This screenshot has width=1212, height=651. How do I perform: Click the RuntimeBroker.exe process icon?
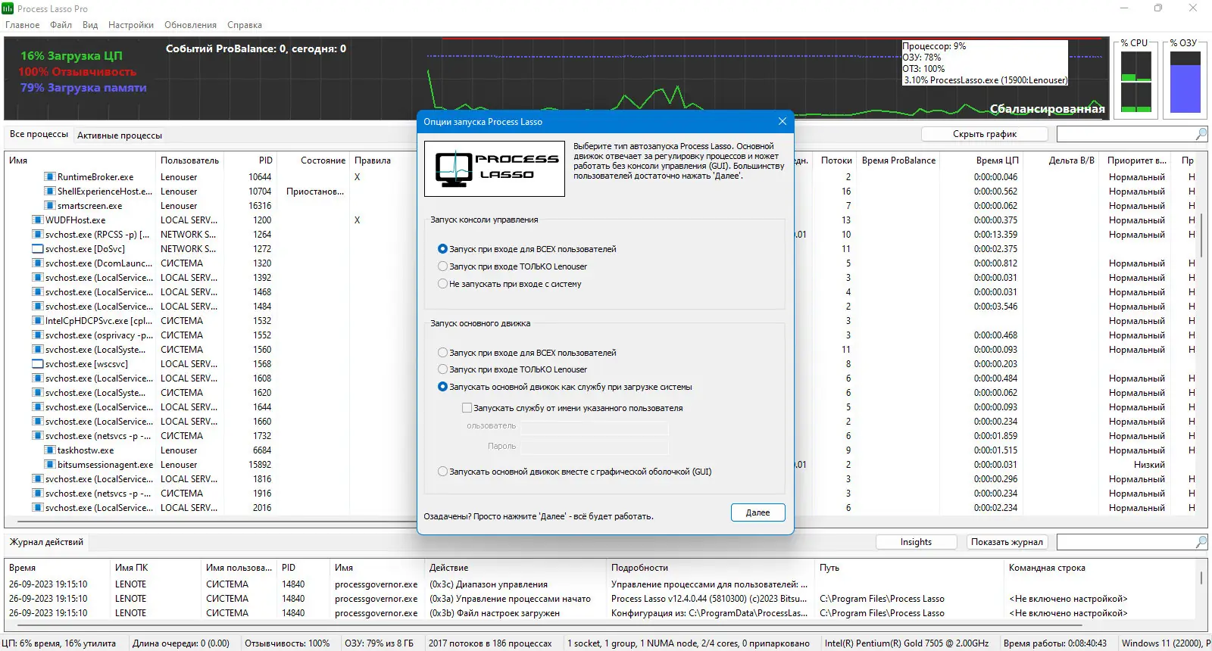tap(50, 177)
